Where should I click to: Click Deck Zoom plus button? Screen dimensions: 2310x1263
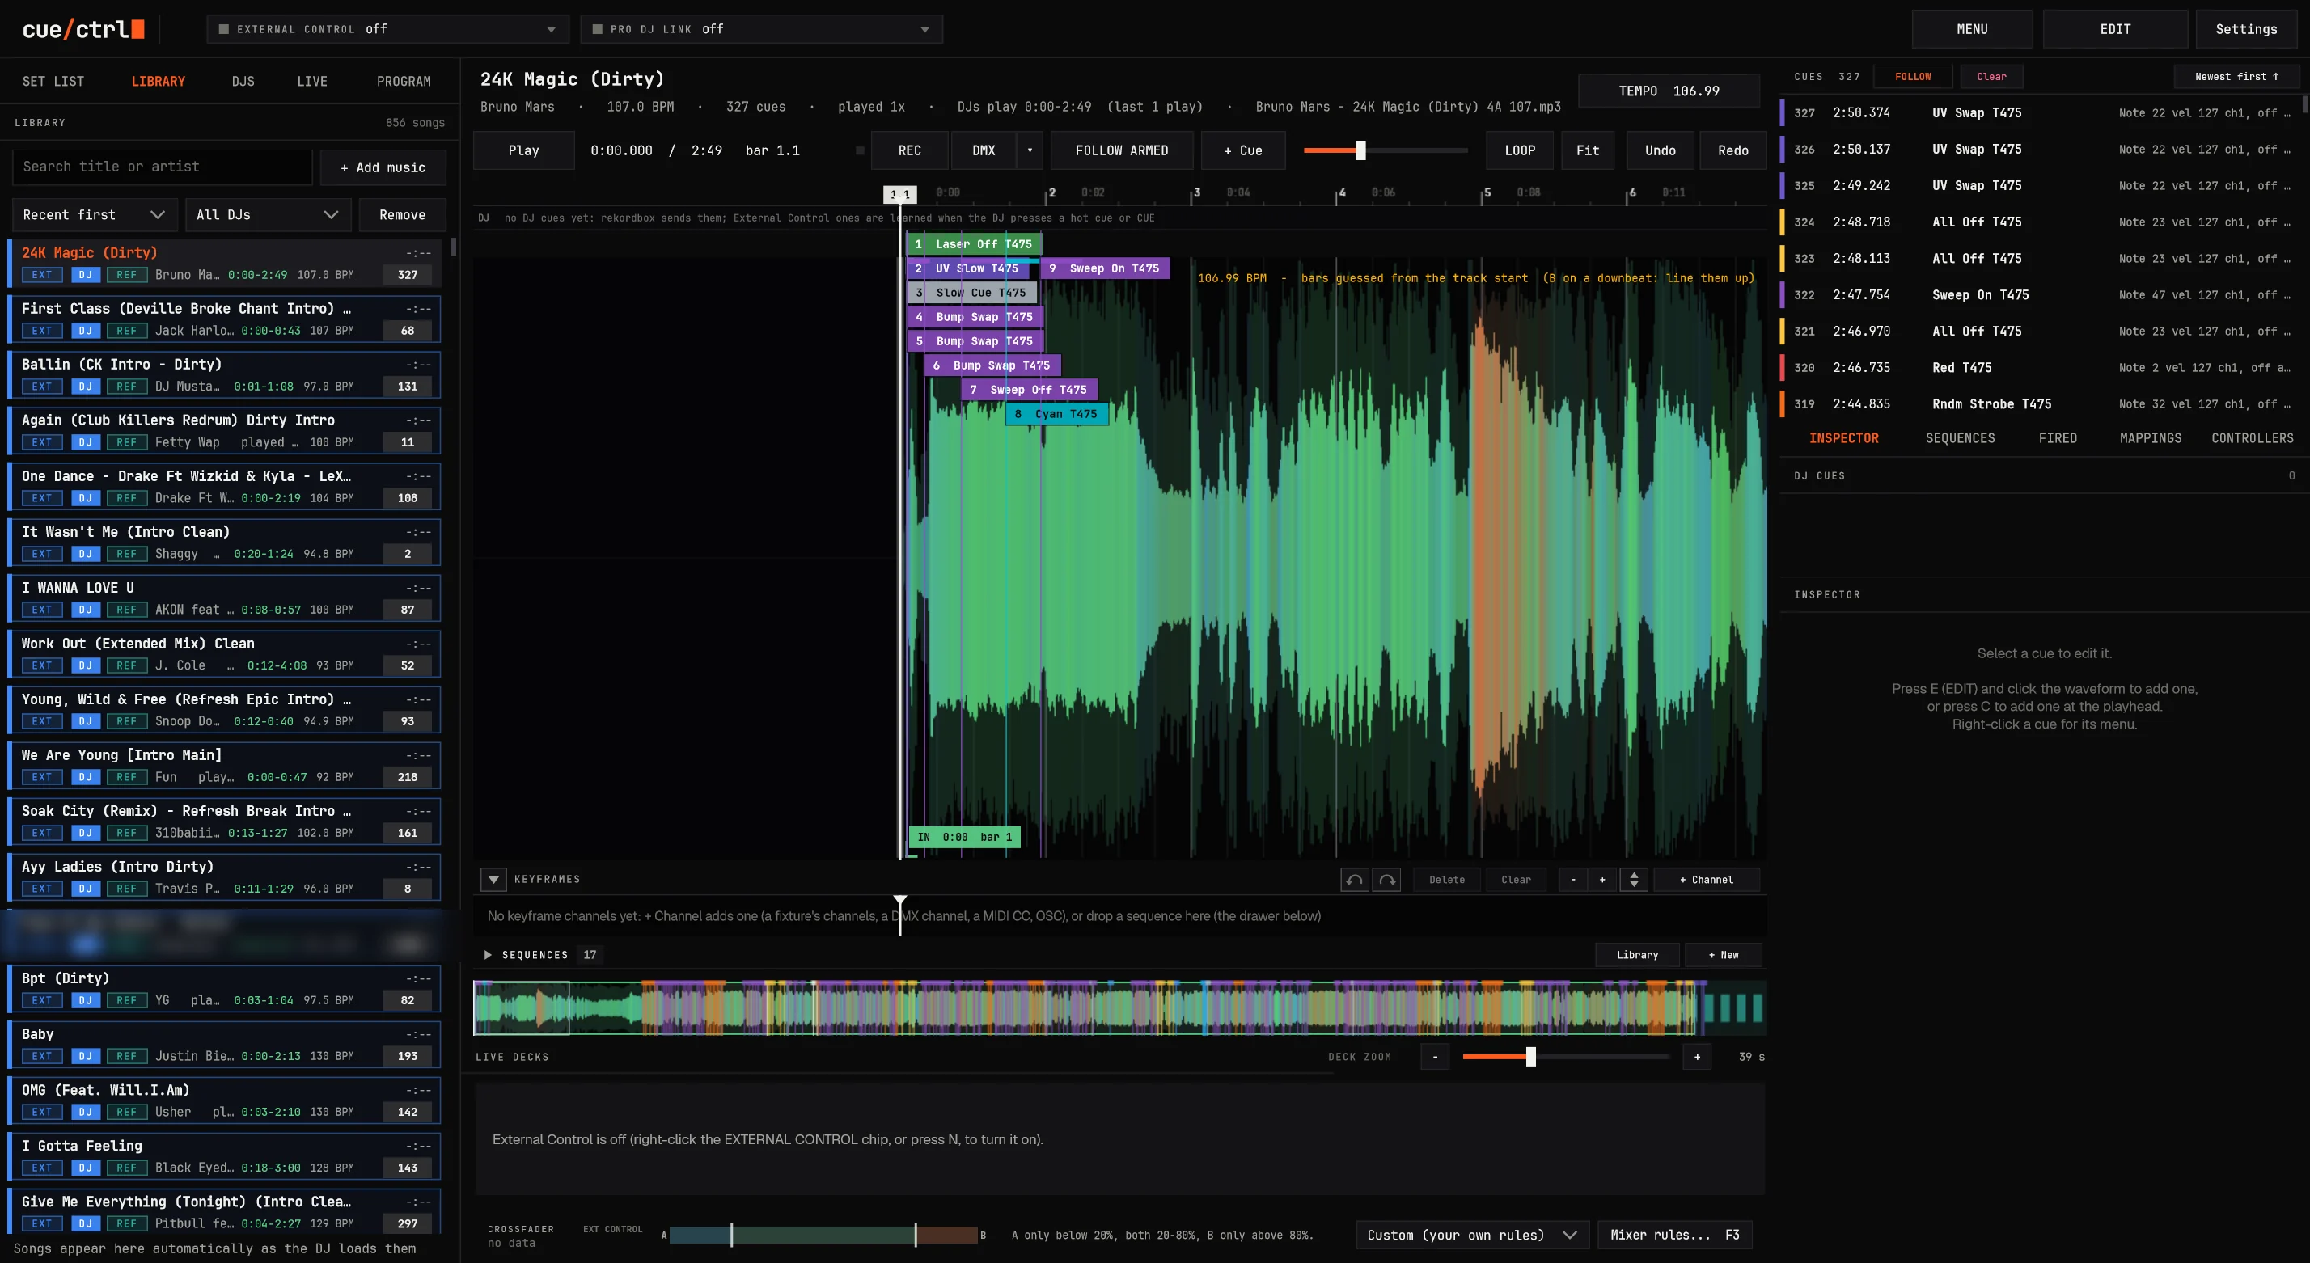(1697, 1057)
